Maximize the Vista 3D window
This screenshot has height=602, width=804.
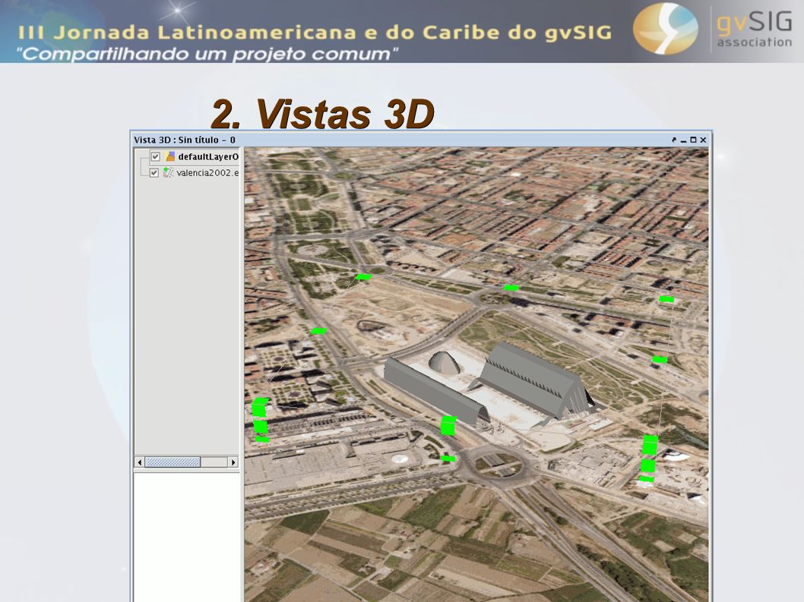click(693, 140)
